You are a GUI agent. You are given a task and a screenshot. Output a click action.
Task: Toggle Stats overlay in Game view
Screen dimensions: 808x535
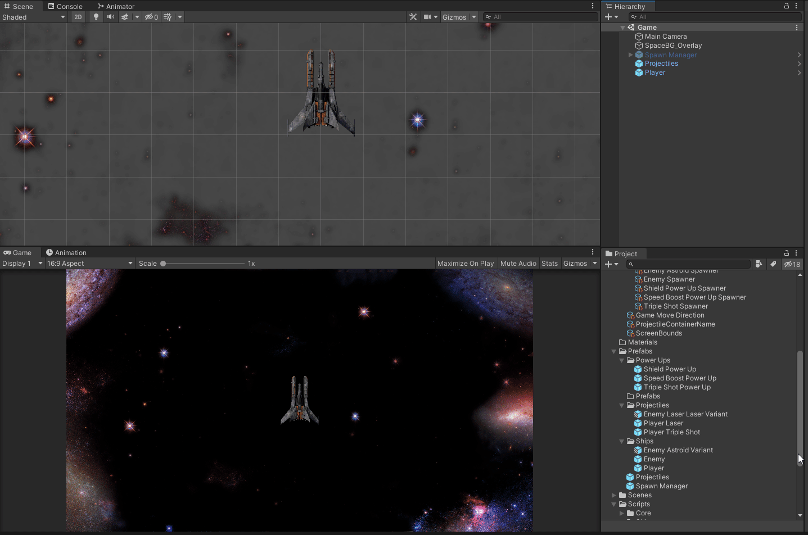click(x=549, y=263)
